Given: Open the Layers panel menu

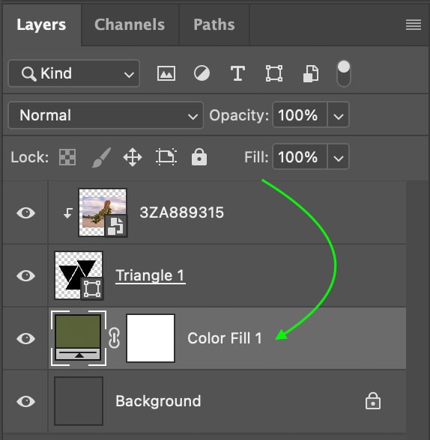Looking at the screenshot, I should (x=414, y=25).
